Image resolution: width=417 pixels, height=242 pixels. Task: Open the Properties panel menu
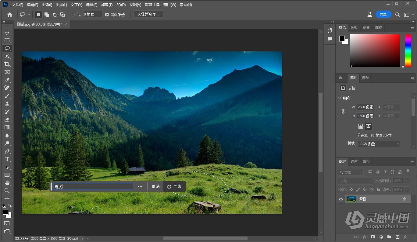[x=413, y=78]
